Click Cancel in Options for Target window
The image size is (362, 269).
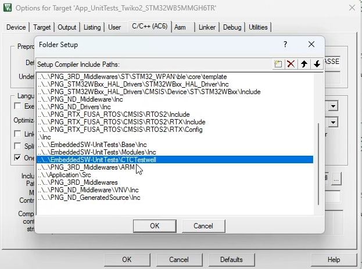click(x=179, y=260)
